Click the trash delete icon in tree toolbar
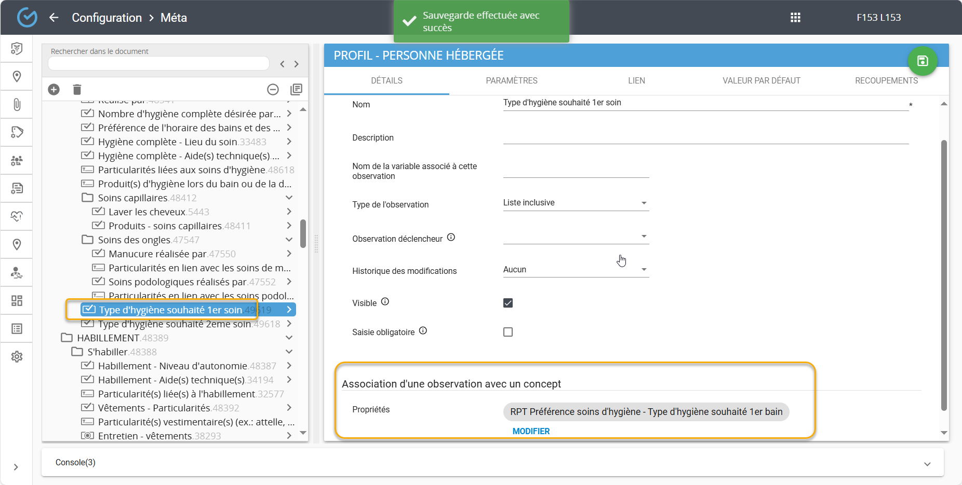 (x=77, y=89)
